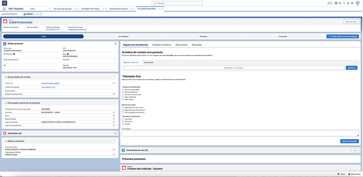
Task: Collapse Outros dados de contato section
Action: 6,77
